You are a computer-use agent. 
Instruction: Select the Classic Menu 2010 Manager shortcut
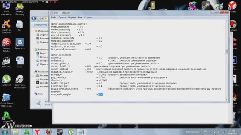click(6, 100)
